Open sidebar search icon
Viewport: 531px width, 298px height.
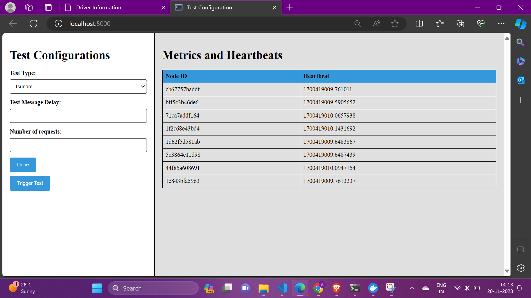point(520,42)
